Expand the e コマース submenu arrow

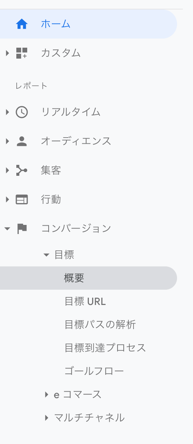(46, 395)
